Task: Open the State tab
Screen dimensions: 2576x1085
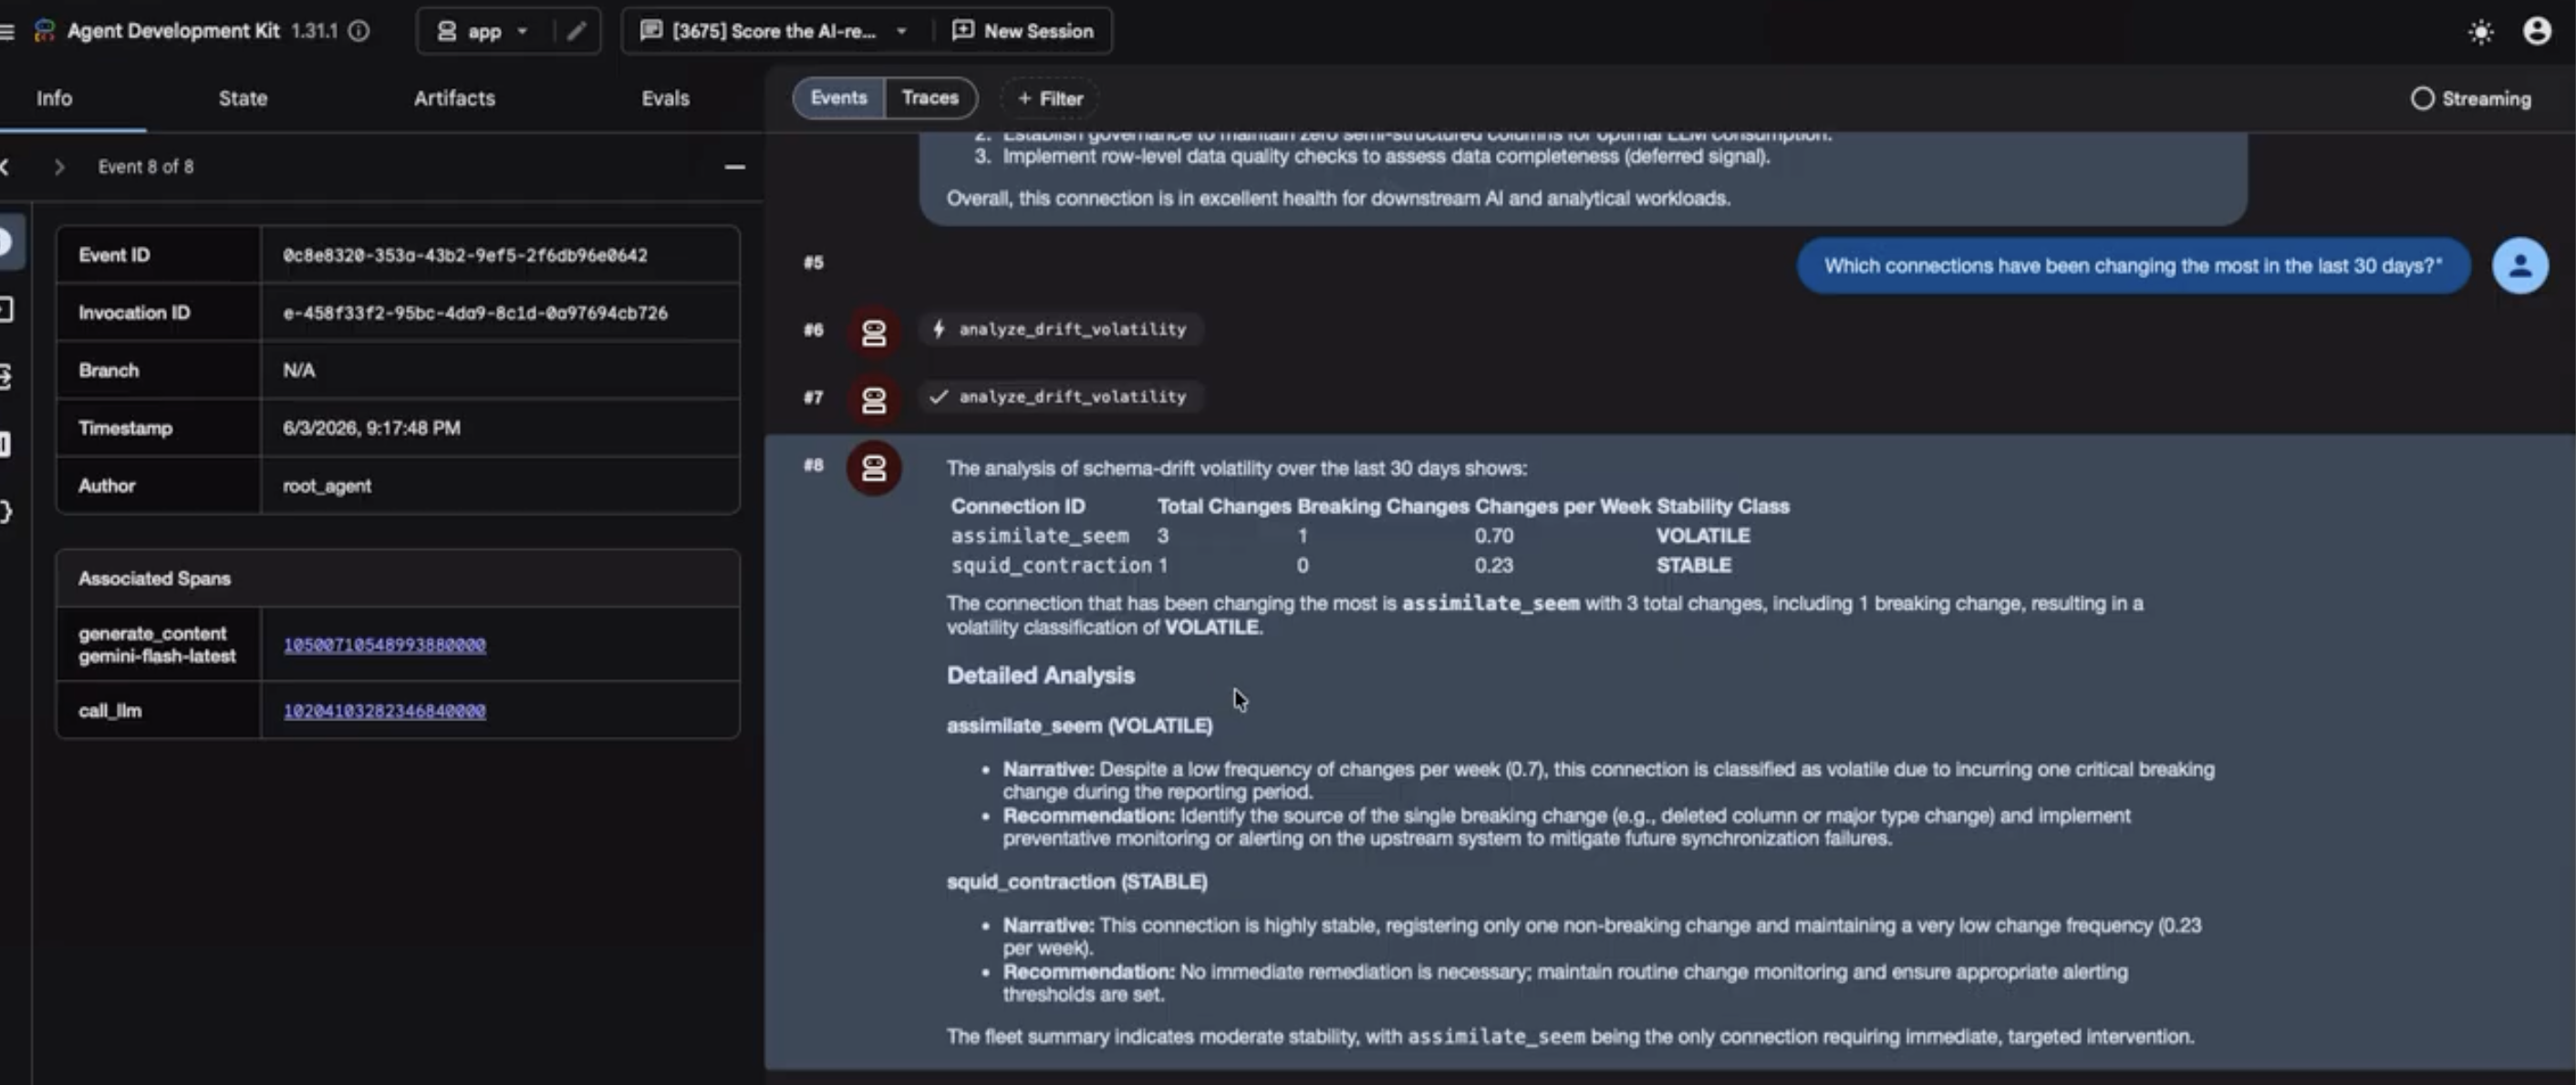Action: [243, 98]
